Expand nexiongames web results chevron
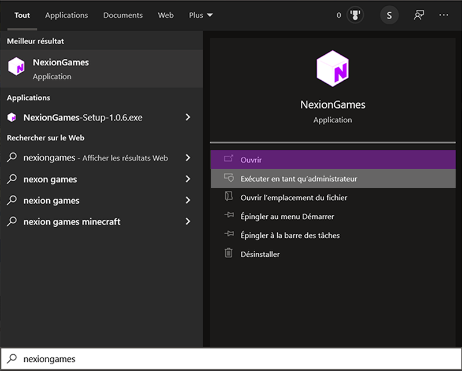Screen dimensions: 462x371 (x=188, y=158)
